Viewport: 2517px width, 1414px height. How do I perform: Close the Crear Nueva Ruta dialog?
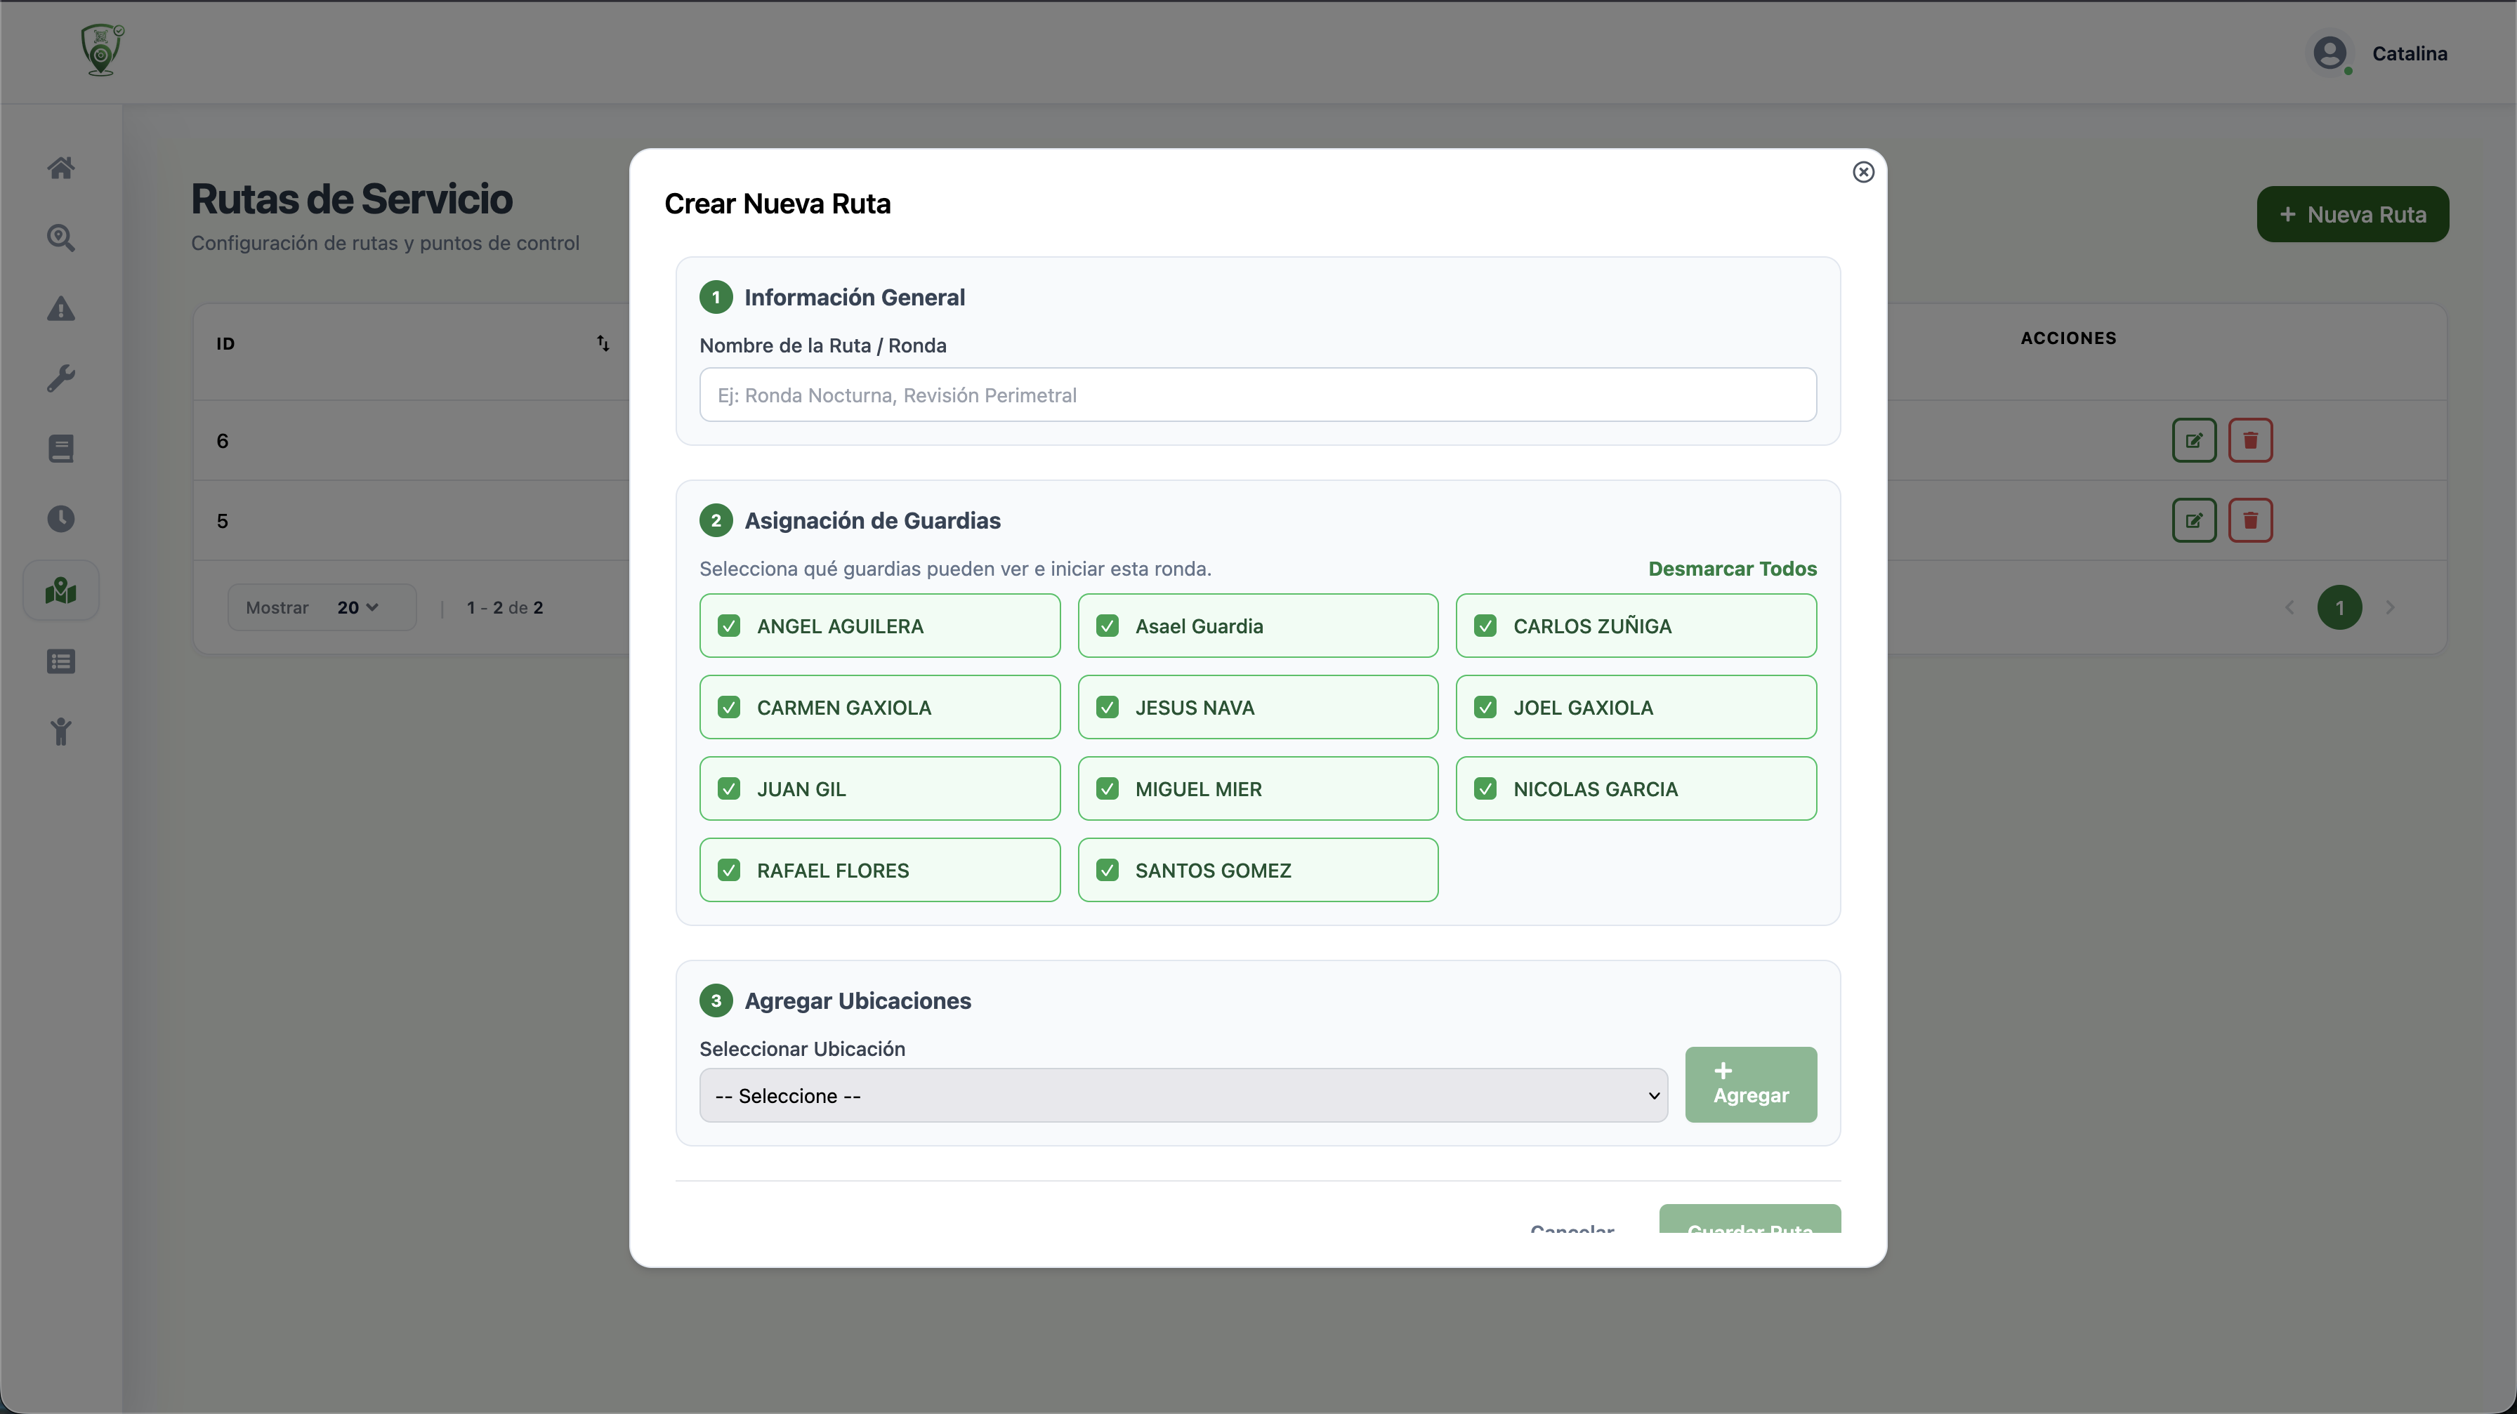click(x=1863, y=172)
